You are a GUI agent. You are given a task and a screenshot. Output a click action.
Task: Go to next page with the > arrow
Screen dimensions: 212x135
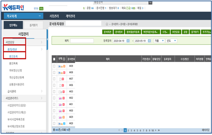point(156,130)
